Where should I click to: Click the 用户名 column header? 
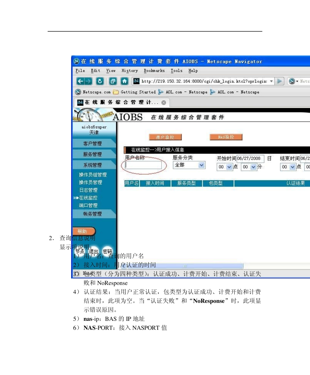[132, 184]
